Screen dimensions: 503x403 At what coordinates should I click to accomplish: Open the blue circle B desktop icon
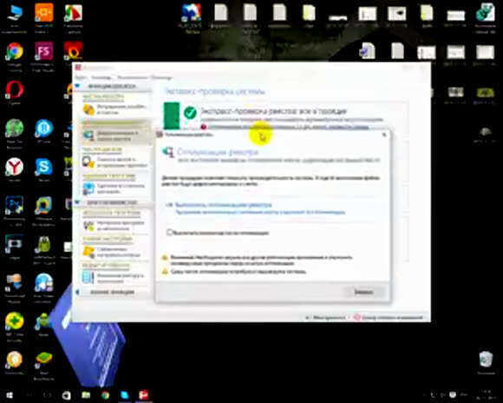[43, 129]
